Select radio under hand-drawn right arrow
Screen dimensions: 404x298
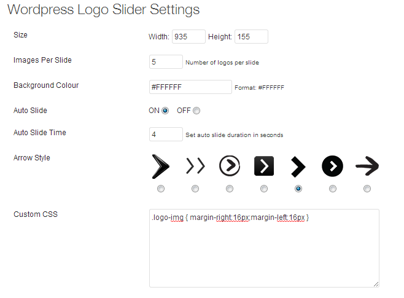(367, 189)
